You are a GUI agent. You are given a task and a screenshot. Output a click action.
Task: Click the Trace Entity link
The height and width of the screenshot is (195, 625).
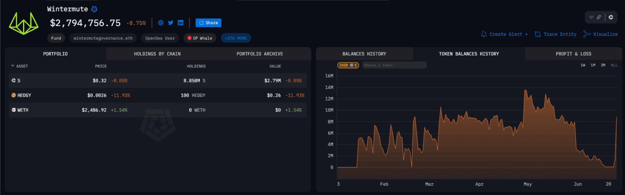pos(560,34)
